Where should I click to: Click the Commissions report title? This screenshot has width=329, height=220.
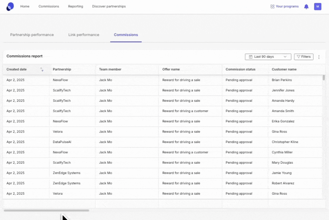tap(24, 56)
